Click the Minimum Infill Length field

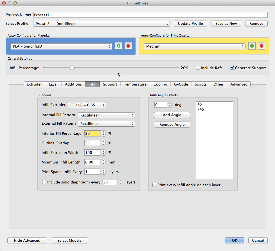(93, 162)
